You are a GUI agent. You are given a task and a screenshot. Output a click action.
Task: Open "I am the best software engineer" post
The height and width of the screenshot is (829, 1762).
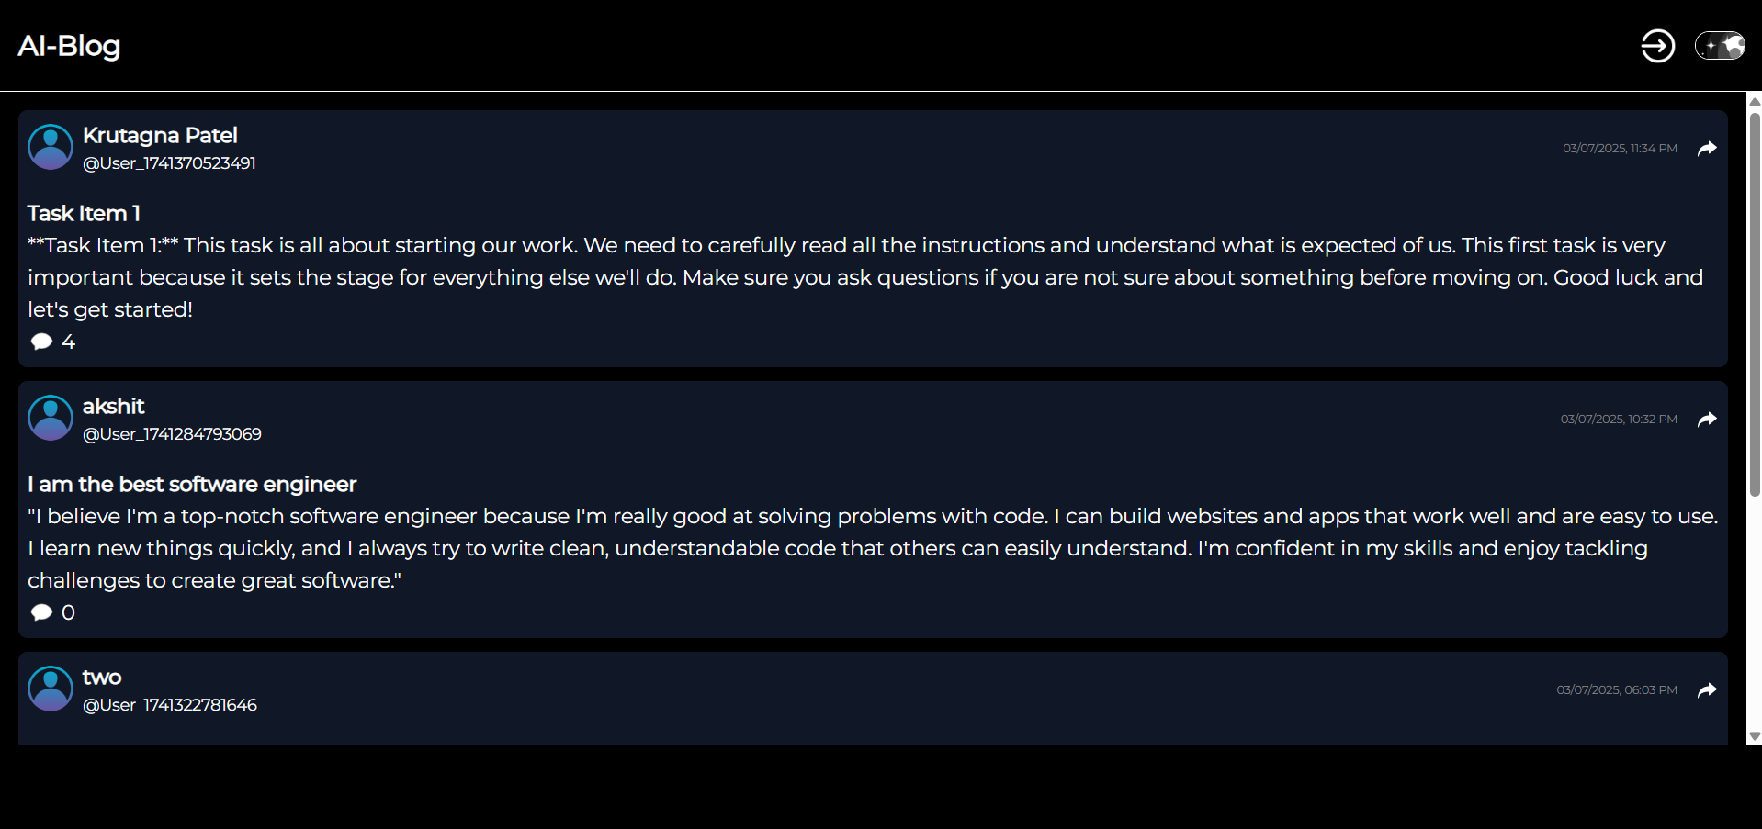click(192, 484)
